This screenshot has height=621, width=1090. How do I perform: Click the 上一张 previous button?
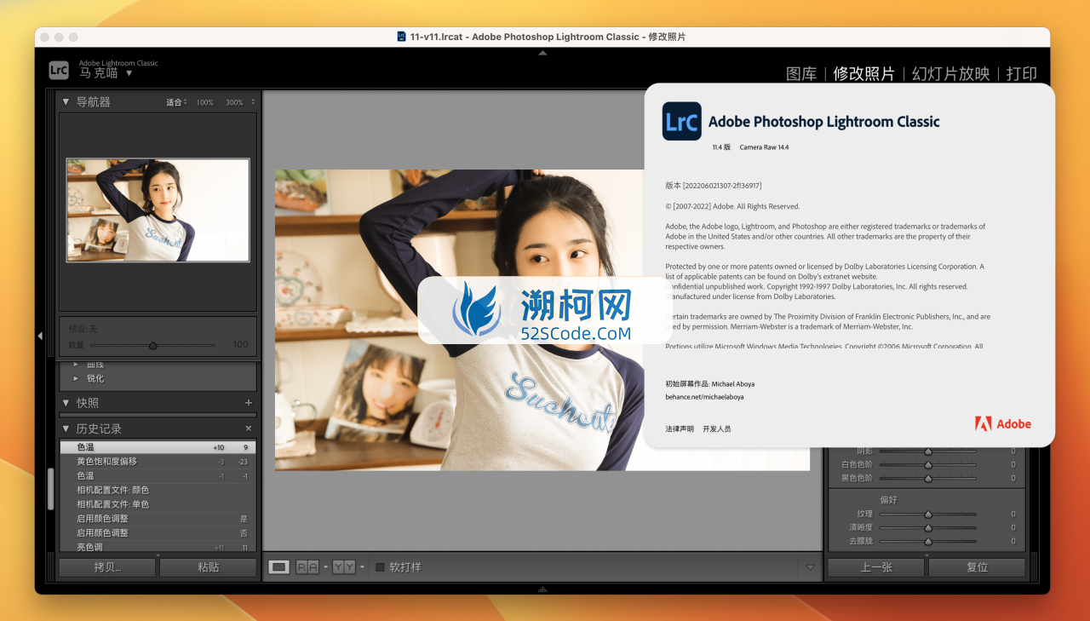(876, 566)
